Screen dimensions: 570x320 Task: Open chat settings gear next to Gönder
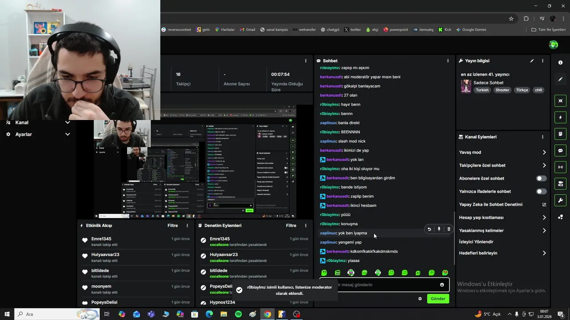[x=420, y=299]
